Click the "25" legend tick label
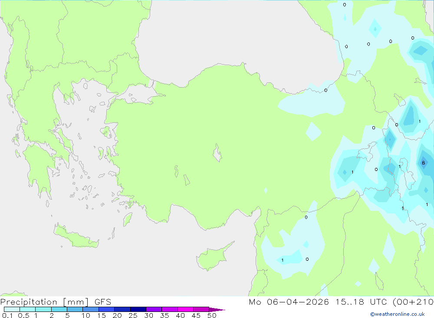The height and width of the screenshot is (318, 434). 133,315
